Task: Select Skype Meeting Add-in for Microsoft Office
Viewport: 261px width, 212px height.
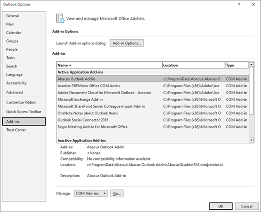Action: 153,127
